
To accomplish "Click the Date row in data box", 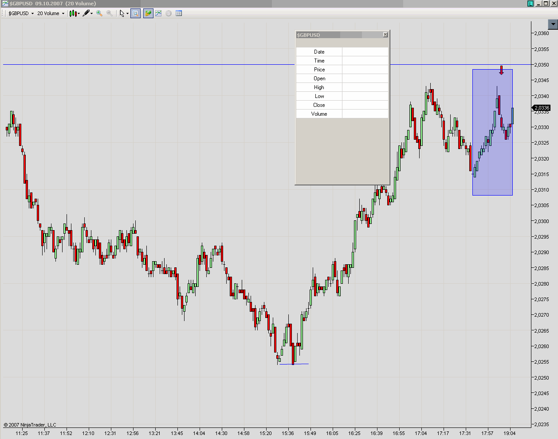I will click(x=342, y=52).
